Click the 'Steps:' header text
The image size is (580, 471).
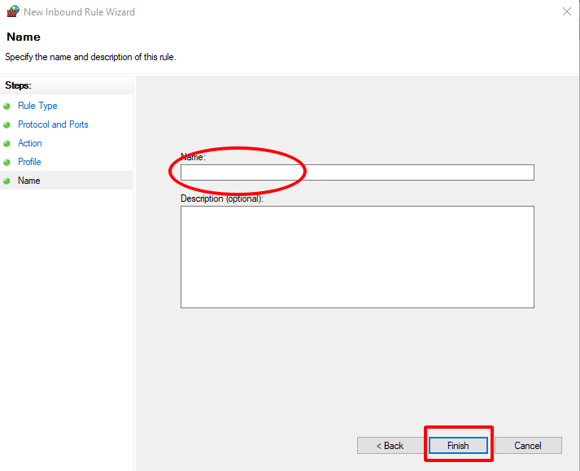click(x=18, y=85)
